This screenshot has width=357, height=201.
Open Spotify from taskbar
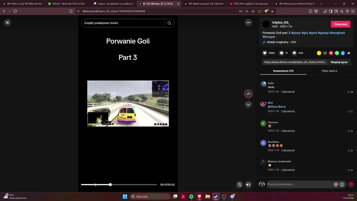click(191, 197)
